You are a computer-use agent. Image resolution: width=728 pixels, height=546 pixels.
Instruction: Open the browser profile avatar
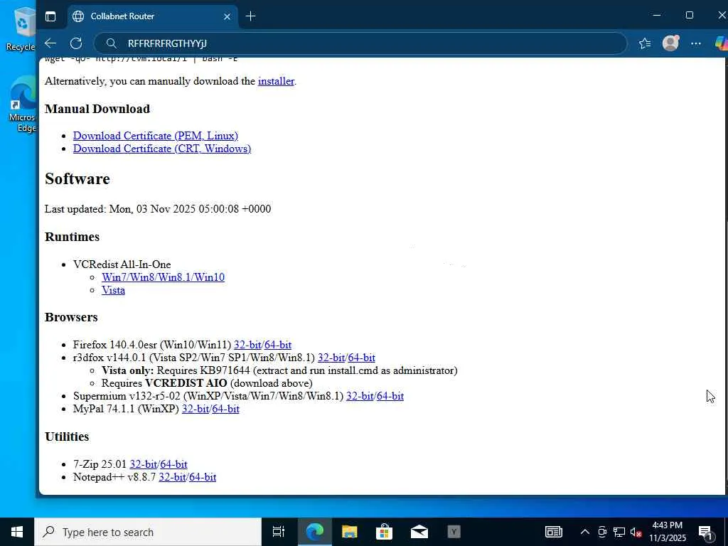click(x=670, y=43)
